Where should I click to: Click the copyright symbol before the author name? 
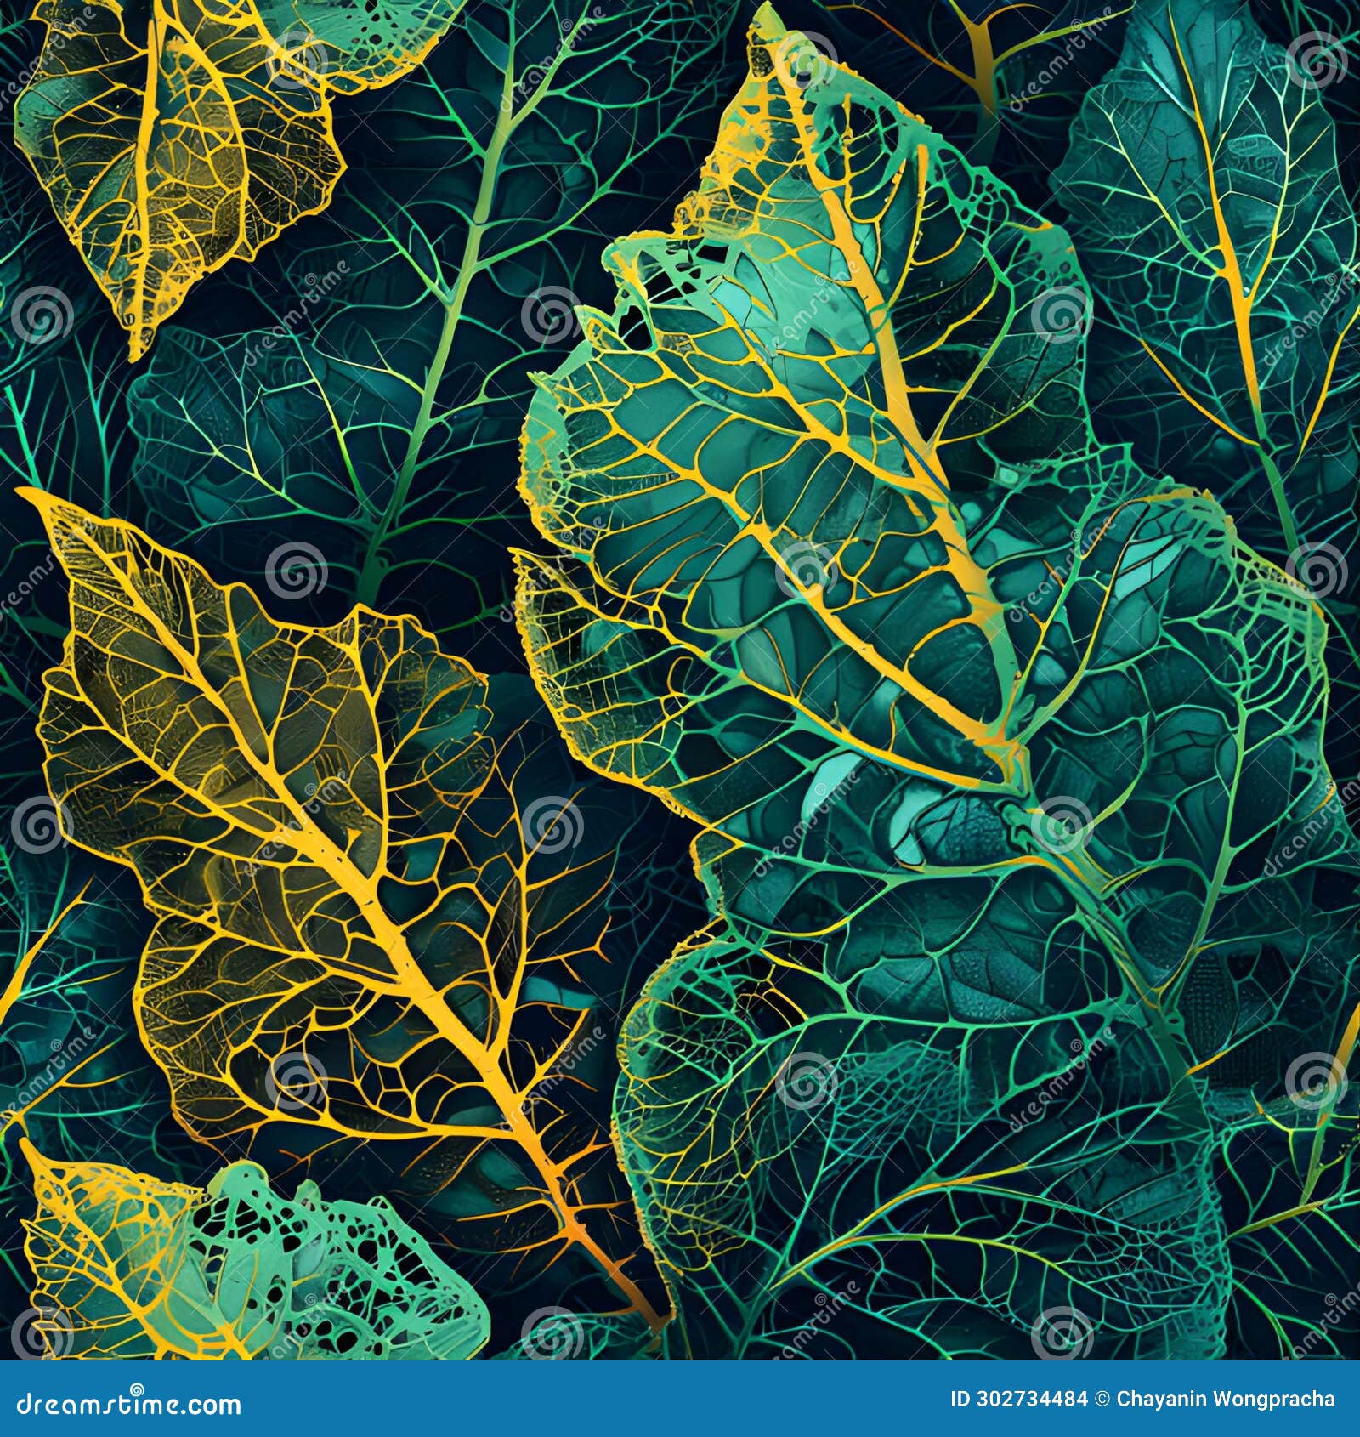click(x=1102, y=1397)
